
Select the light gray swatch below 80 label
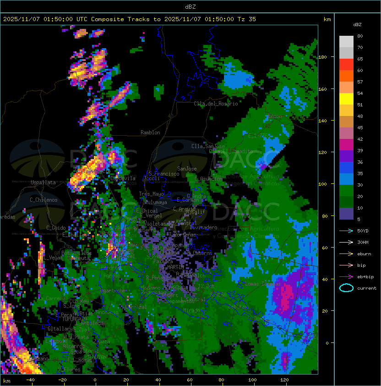click(346, 41)
